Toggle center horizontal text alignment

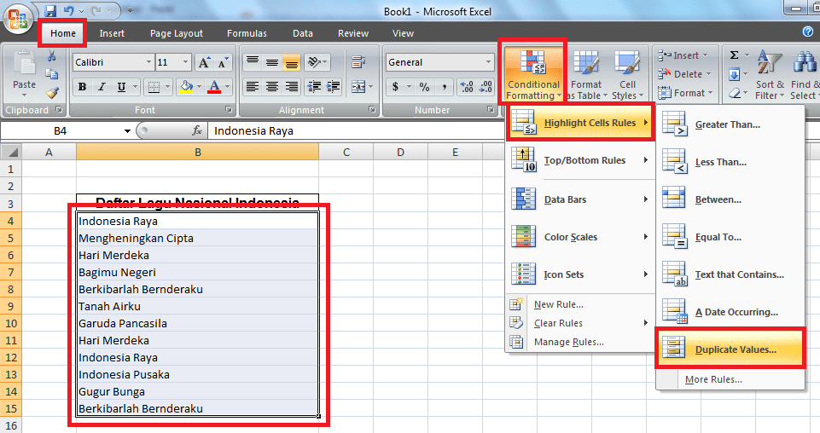(272, 87)
